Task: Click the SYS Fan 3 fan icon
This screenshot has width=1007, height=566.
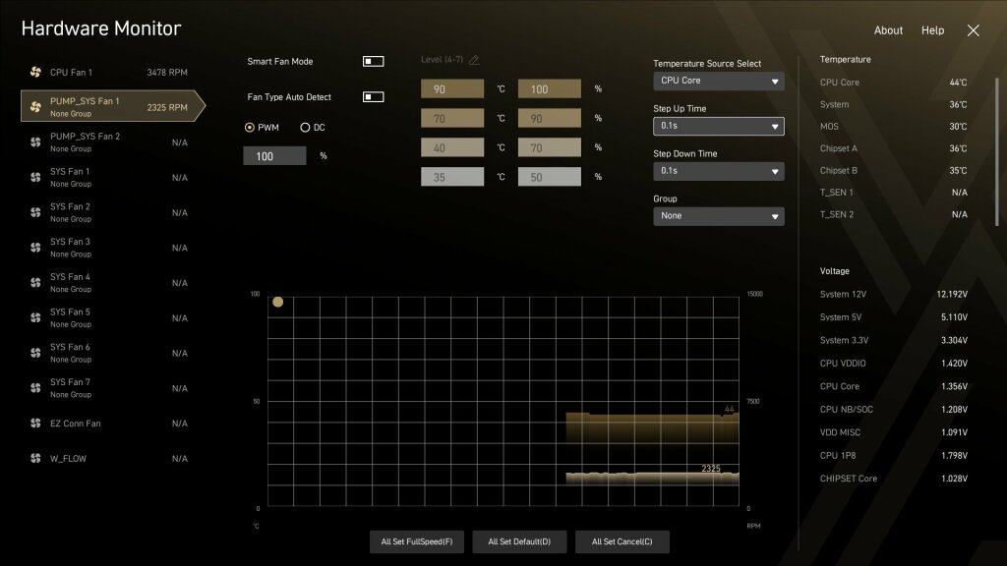Action: pyautogui.click(x=35, y=248)
